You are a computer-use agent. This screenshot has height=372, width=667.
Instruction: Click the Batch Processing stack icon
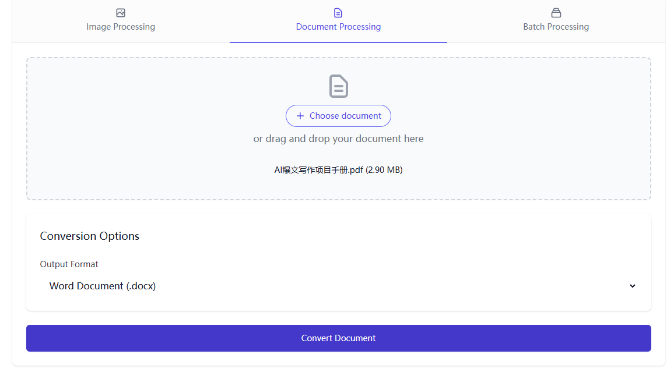point(556,13)
